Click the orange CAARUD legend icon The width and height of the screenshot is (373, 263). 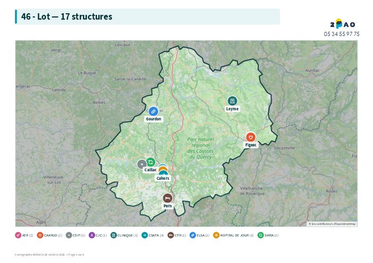[40, 235]
